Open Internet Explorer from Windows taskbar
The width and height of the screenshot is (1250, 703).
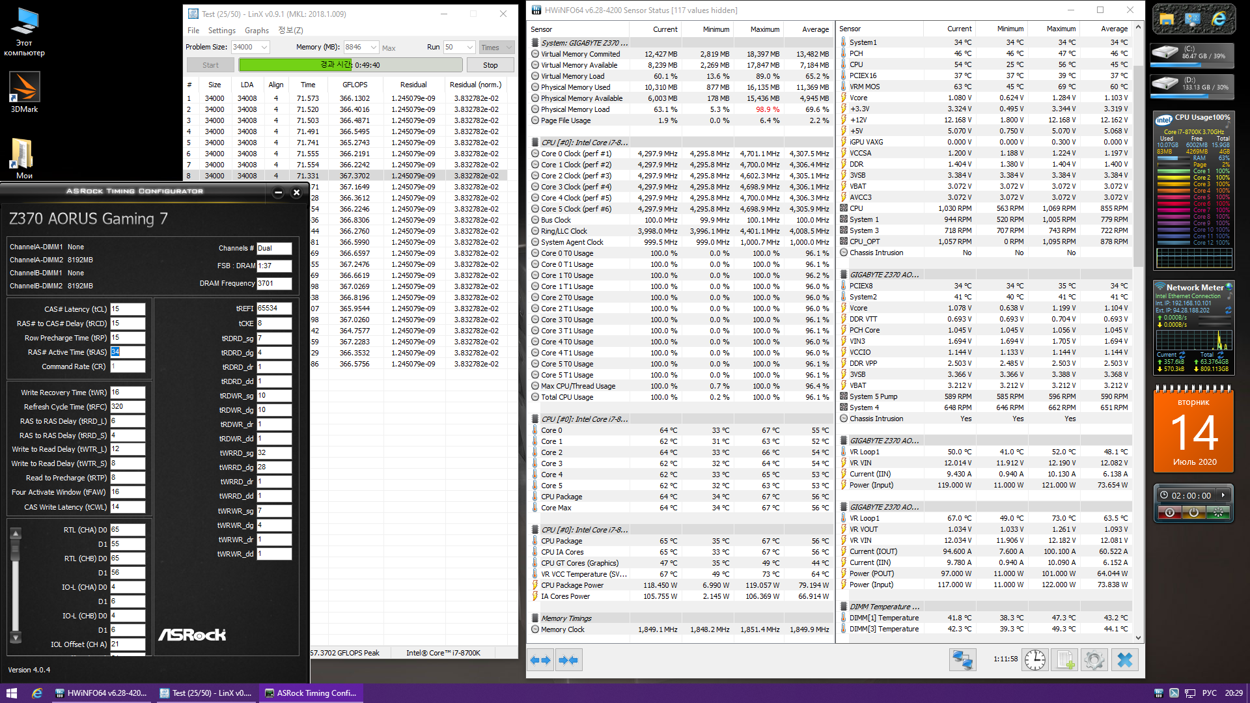[x=37, y=693]
